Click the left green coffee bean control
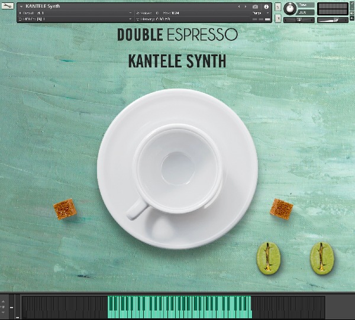Viewport: 355px width, 320px height. [x=269, y=258]
